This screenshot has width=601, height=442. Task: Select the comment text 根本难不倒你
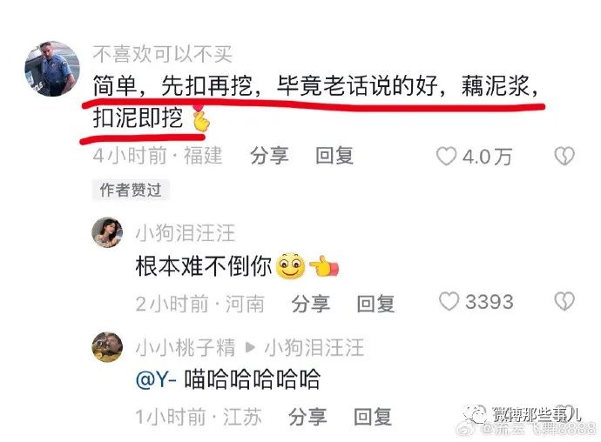tap(204, 266)
